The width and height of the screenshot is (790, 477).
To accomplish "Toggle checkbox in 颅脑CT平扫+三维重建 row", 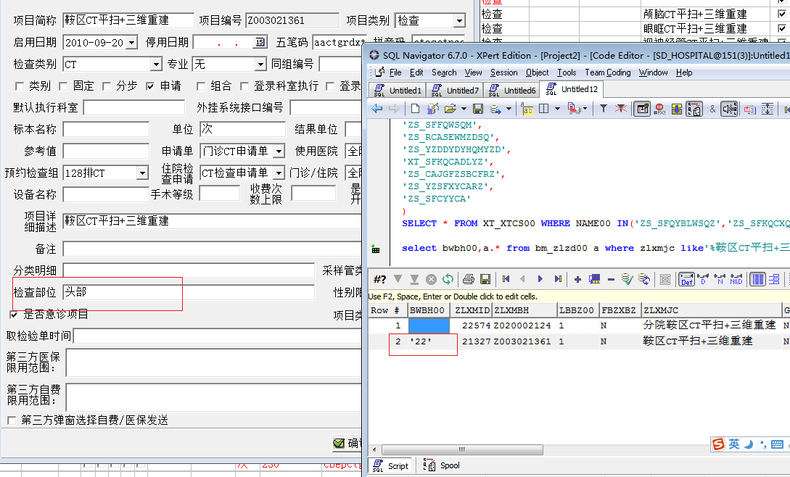I will [781, 14].
